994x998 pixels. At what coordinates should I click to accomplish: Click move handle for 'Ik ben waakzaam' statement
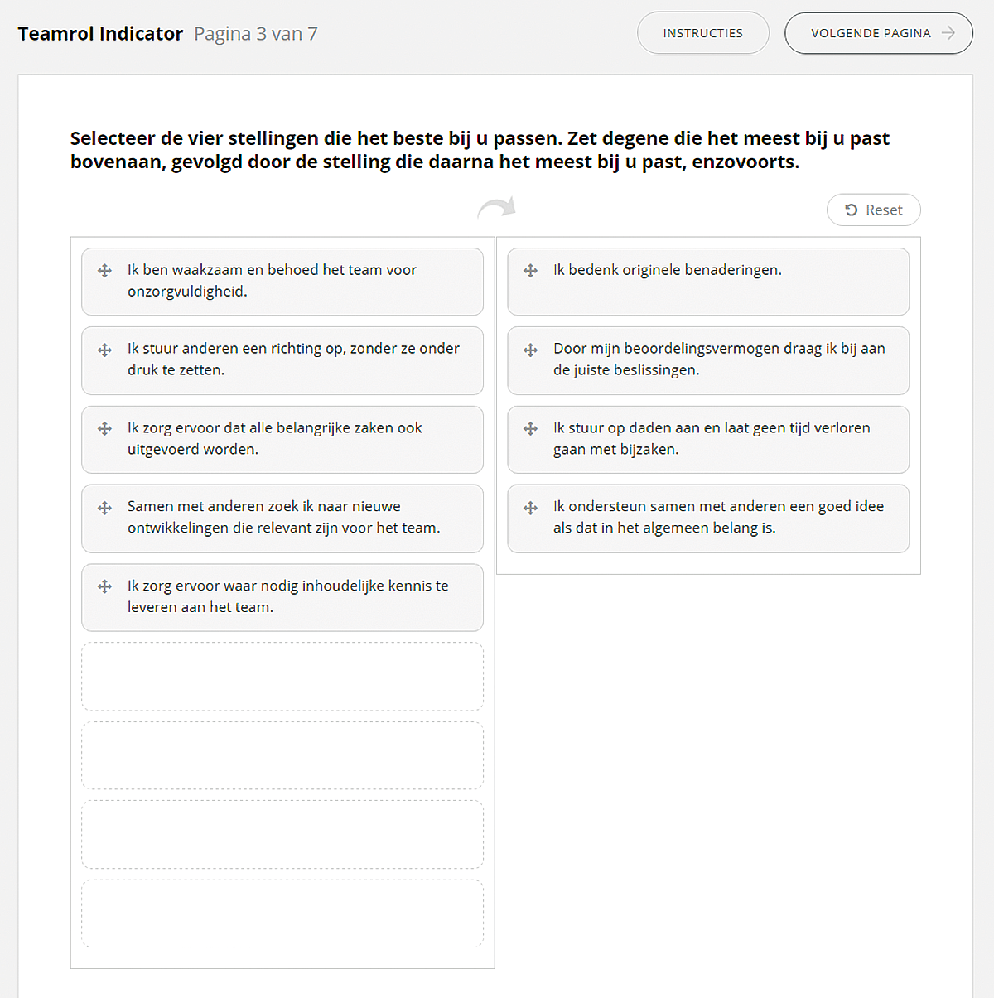pos(104,271)
